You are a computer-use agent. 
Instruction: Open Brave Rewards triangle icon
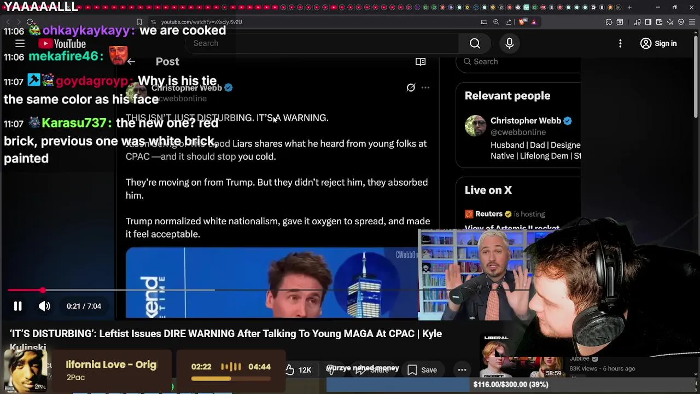[534, 22]
